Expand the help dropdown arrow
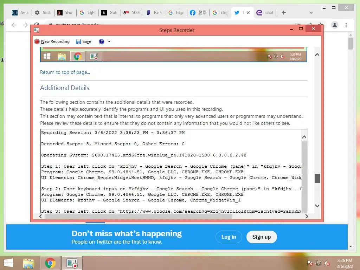The height and width of the screenshot is (270, 360). pos(109,41)
